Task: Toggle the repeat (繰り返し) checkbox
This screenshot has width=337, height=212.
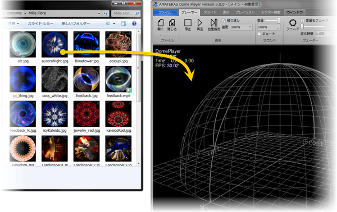Action: (x=224, y=20)
